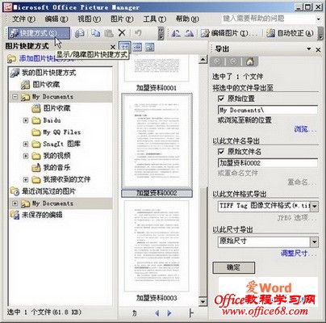Screen dimensions: 326x323
Task: Expand the 我的视频 folder node
Action: pos(26,156)
